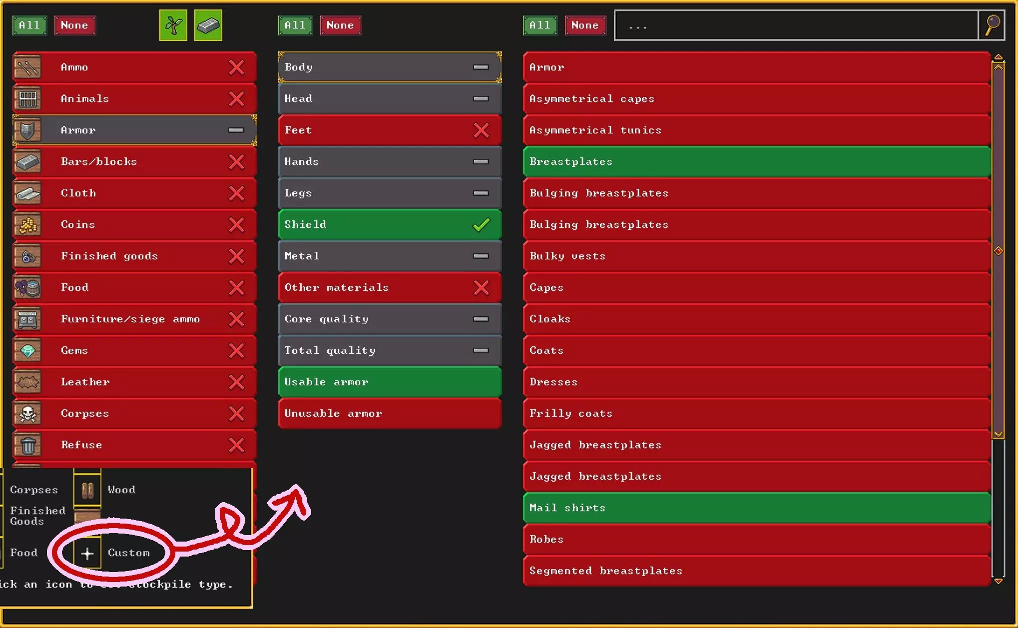Click the Ammo arrows icon
This screenshot has width=1018, height=628.
coord(27,67)
